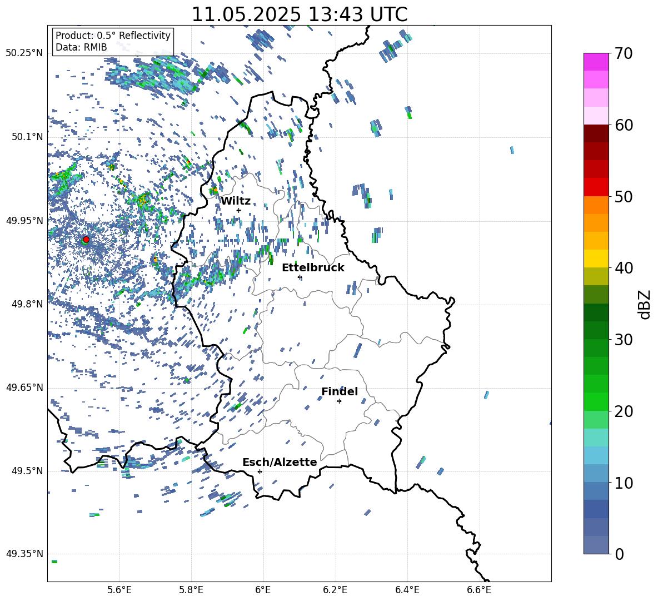Click the Findel station cross marker
The width and height of the screenshot is (658, 601).
click(339, 401)
